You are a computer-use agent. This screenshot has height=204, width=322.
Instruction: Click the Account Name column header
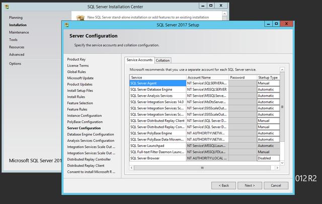click(x=207, y=78)
